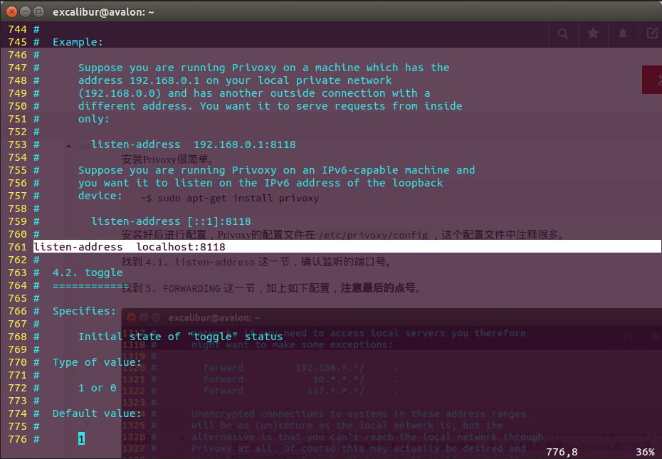Image resolution: width=662 pixels, height=459 pixels.
Task: Click the magnifier search icon
Action: (x=563, y=33)
